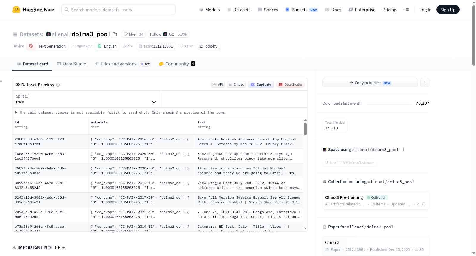
Task: Click the page vertical scrollbar thumb
Action: (x=474, y=36)
